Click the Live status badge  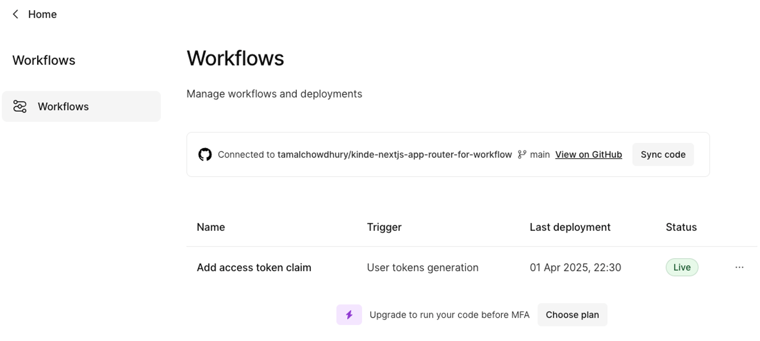click(x=682, y=267)
